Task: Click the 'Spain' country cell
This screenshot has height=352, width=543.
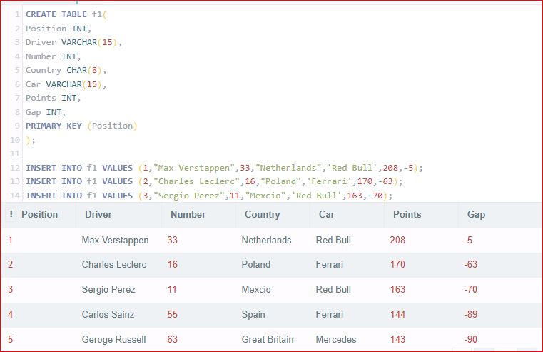Action: 253,314
